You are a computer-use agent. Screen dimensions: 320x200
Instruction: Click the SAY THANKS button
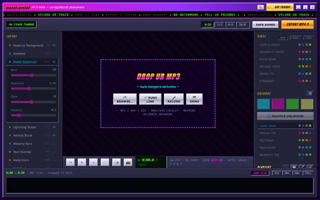click(280, 7)
